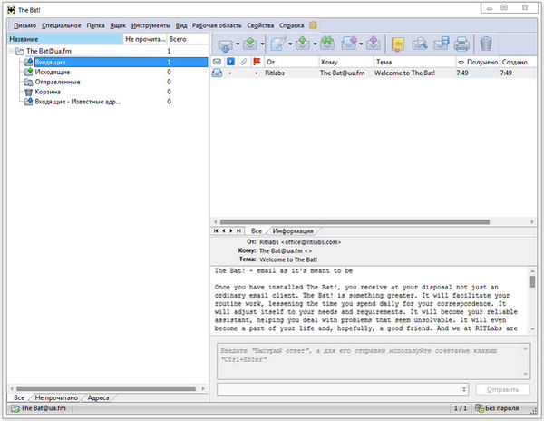Click the last-message navigation arrow in preview

click(238, 230)
